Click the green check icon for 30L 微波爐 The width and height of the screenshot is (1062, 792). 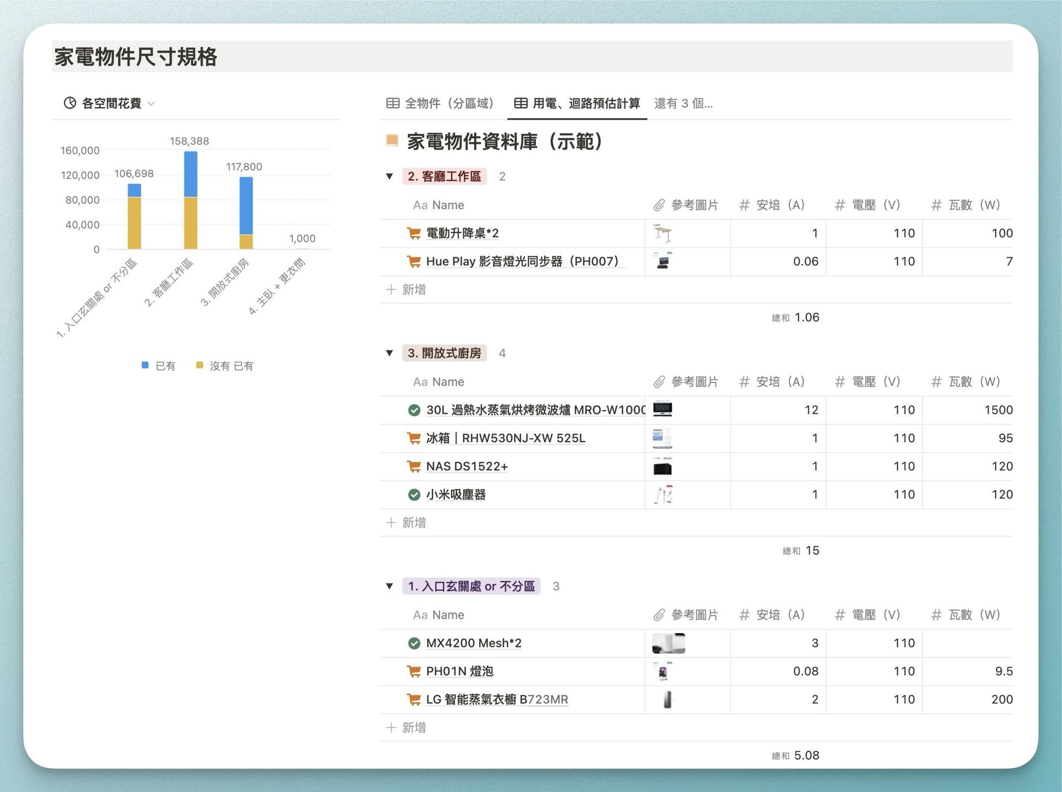coord(414,410)
